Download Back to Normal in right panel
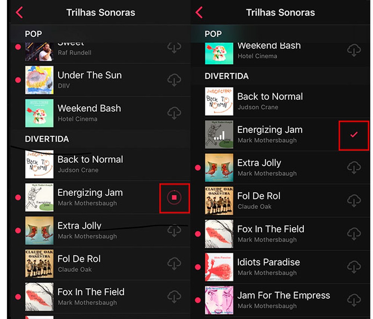The image size is (373, 319). click(354, 101)
